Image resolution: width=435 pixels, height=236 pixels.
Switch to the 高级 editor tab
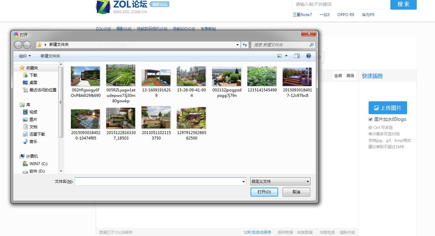[x=350, y=76]
